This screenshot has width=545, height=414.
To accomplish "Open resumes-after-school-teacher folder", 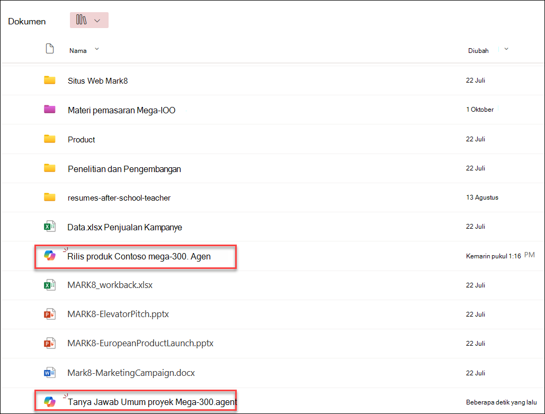I will pos(119,198).
